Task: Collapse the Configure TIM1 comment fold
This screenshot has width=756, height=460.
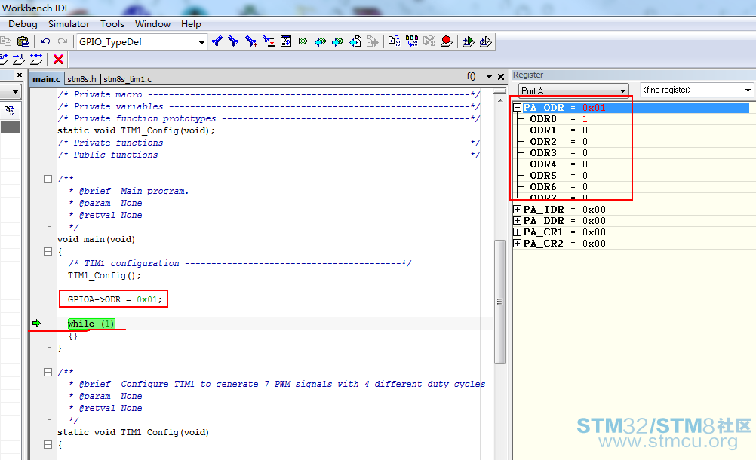Action: coord(48,372)
